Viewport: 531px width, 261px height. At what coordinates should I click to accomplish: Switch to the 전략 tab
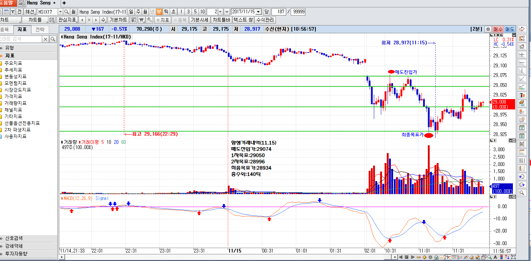(x=40, y=30)
